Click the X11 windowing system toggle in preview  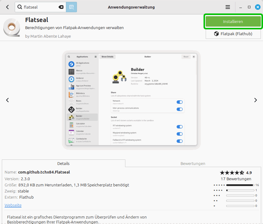[180, 127]
